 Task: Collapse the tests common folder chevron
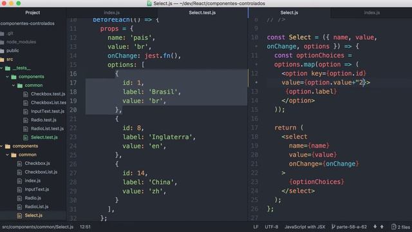(14, 86)
